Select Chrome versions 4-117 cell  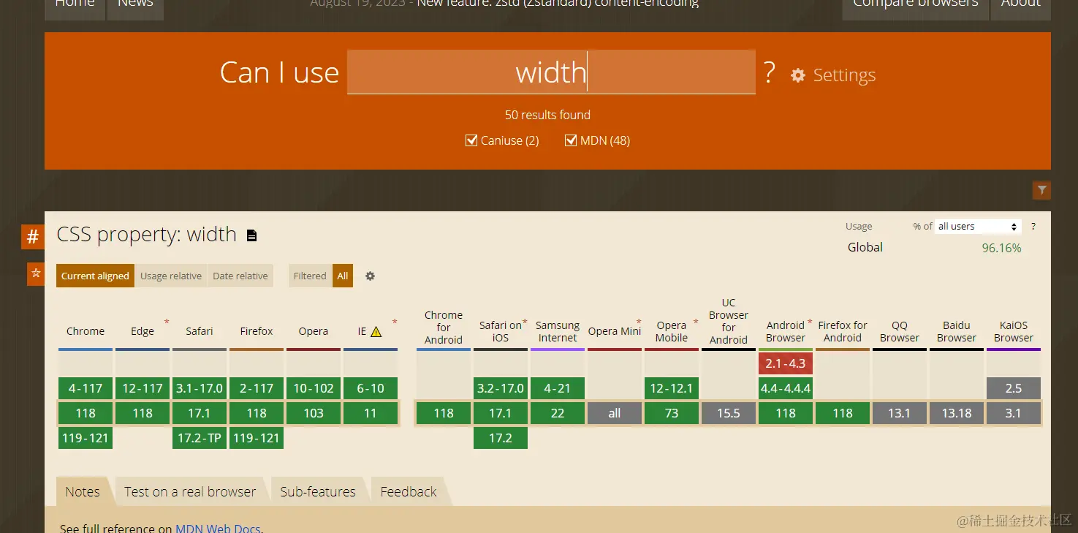point(86,388)
